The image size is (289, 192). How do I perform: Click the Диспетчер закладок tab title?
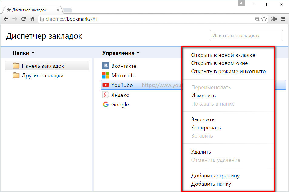[x=29, y=10]
